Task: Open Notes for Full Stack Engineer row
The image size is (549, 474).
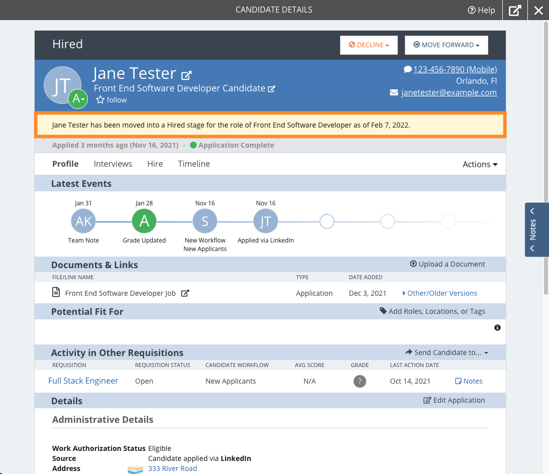Action: pyautogui.click(x=469, y=381)
